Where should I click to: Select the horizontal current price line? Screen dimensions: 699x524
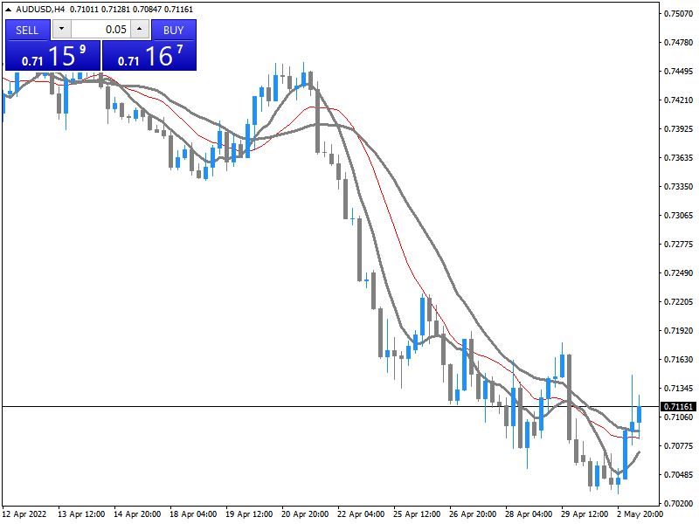pos(262,407)
